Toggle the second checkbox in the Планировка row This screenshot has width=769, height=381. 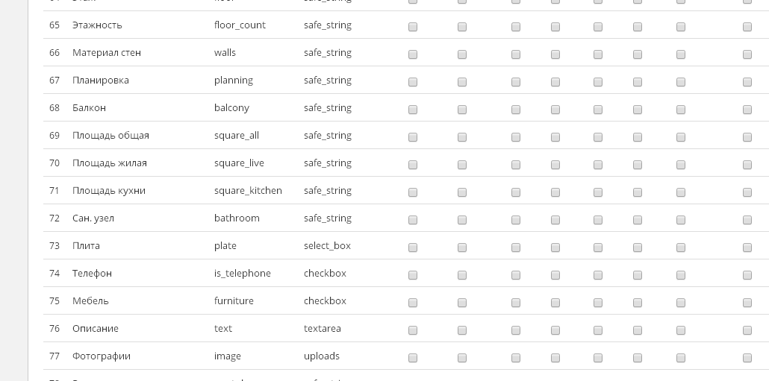point(461,82)
